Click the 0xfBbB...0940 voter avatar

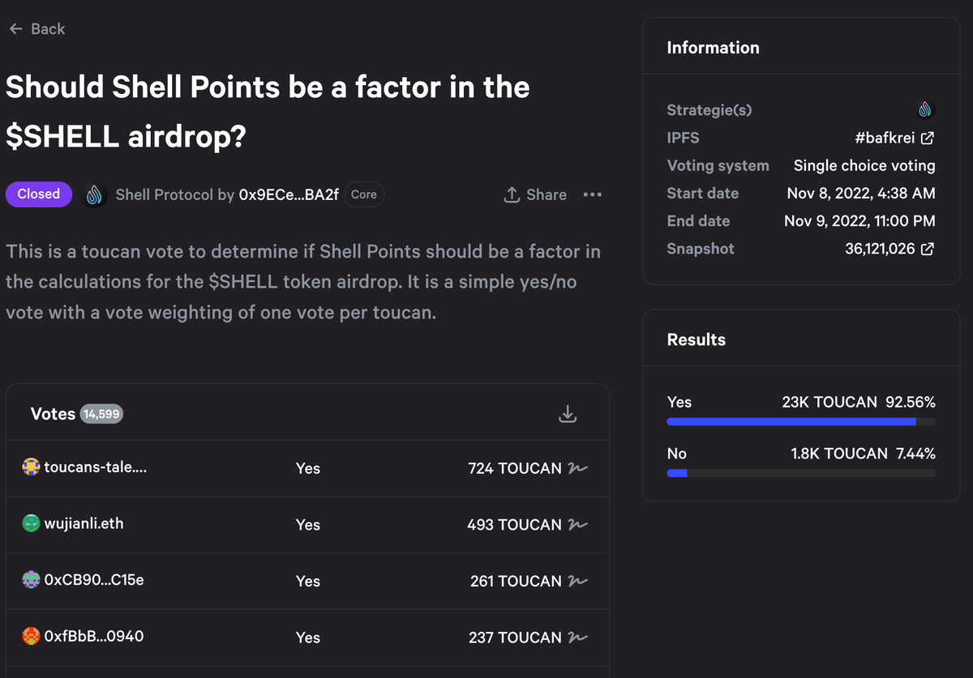pos(31,637)
